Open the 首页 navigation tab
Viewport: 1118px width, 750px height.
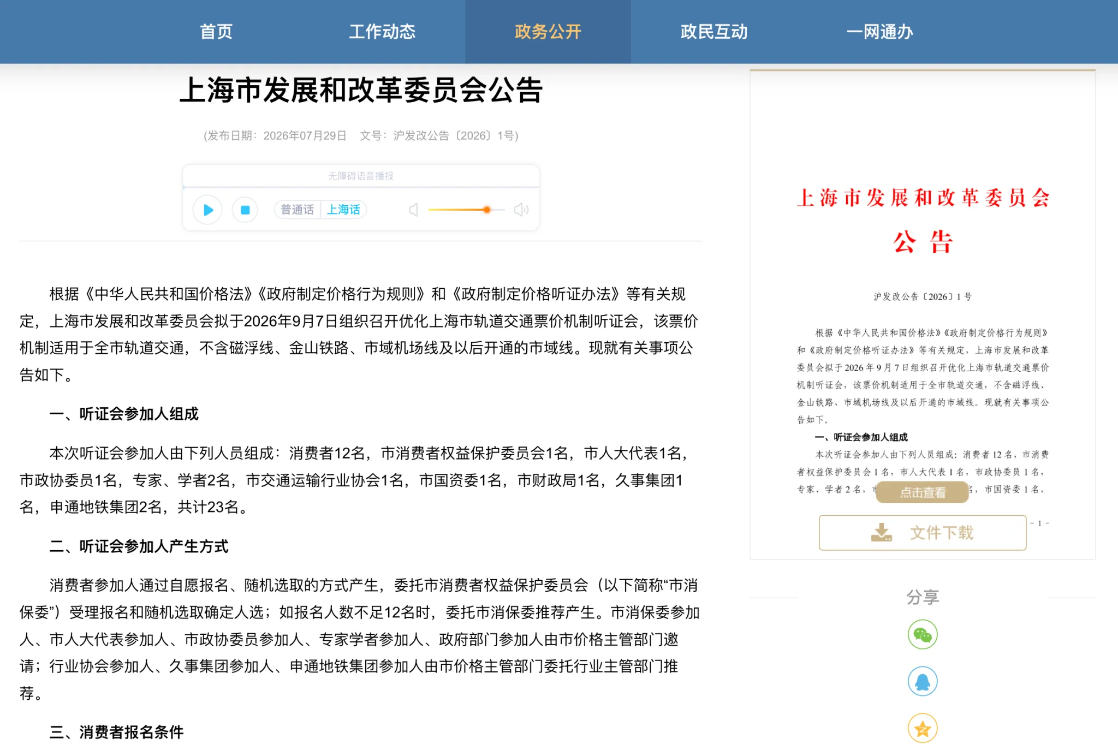point(216,32)
